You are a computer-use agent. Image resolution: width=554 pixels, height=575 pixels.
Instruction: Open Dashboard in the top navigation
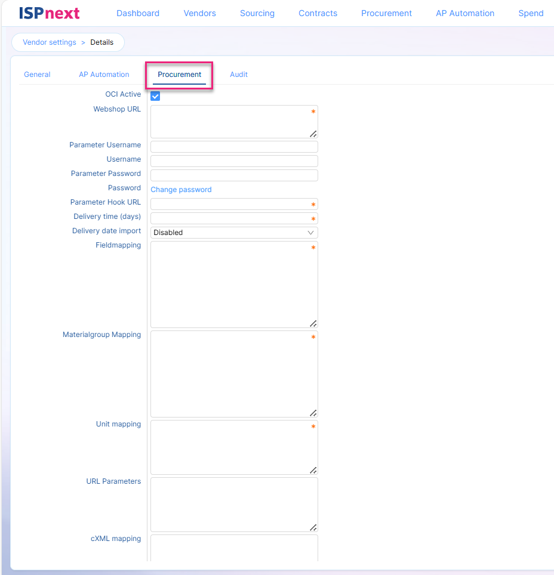(x=138, y=13)
